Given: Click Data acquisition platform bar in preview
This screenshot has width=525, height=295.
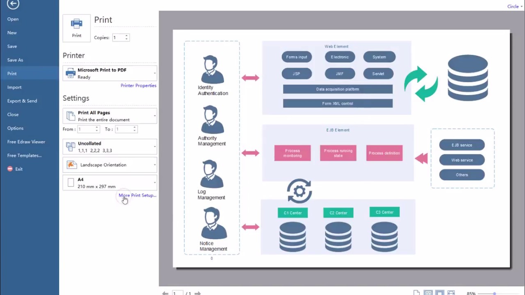Looking at the screenshot, I should (x=338, y=89).
